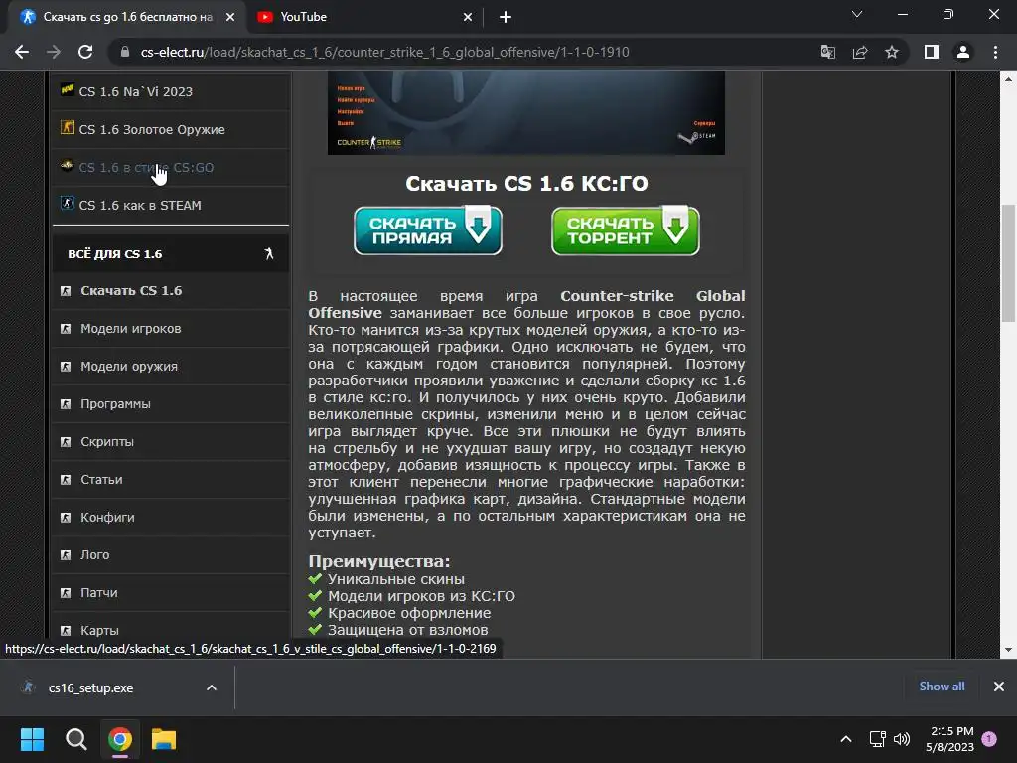Bookmark this page with the star icon

click(892, 52)
